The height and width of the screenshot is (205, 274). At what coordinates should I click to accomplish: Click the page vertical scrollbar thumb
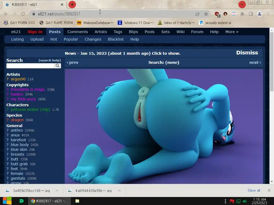[x=272, y=62]
